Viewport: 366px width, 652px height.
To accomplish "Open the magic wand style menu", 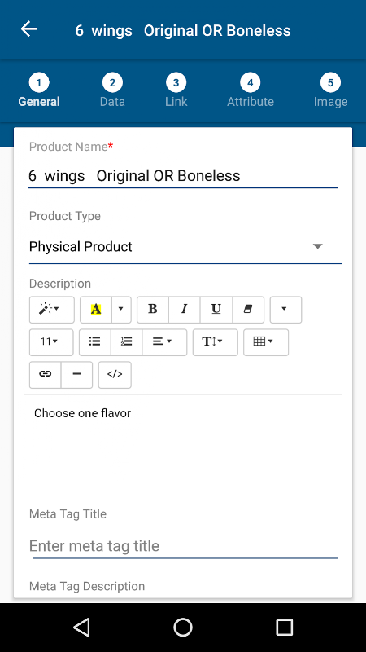I will pyautogui.click(x=51, y=310).
